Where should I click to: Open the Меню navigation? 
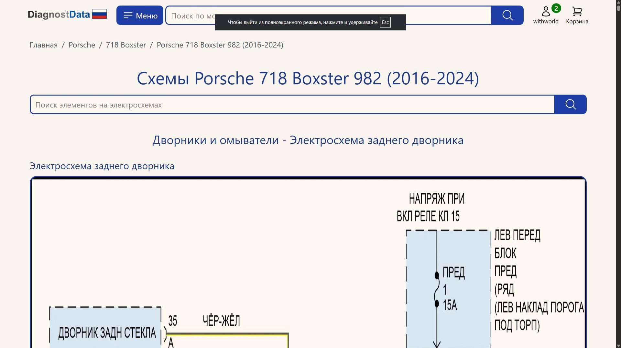[x=140, y=15]
